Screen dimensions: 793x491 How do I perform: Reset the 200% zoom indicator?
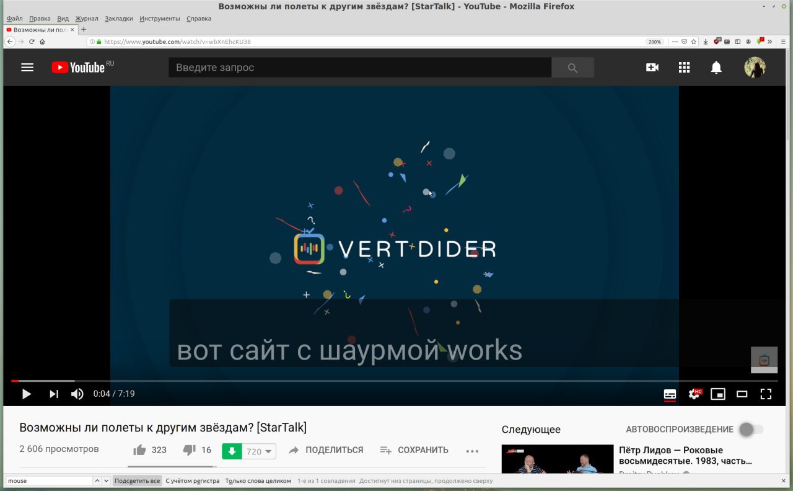tap(655, 42)
